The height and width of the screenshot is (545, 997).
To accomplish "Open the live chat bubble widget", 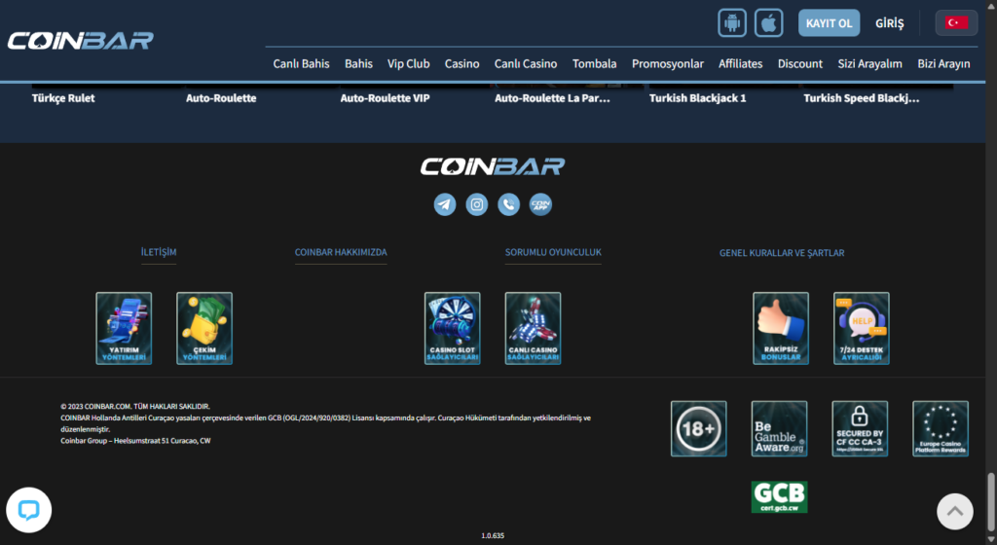I will coord(28,510).
